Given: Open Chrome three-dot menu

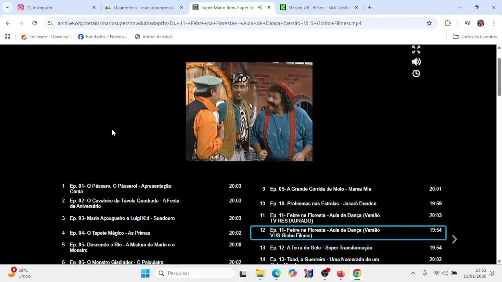Looking at the screenshot, I should point(494,23).
